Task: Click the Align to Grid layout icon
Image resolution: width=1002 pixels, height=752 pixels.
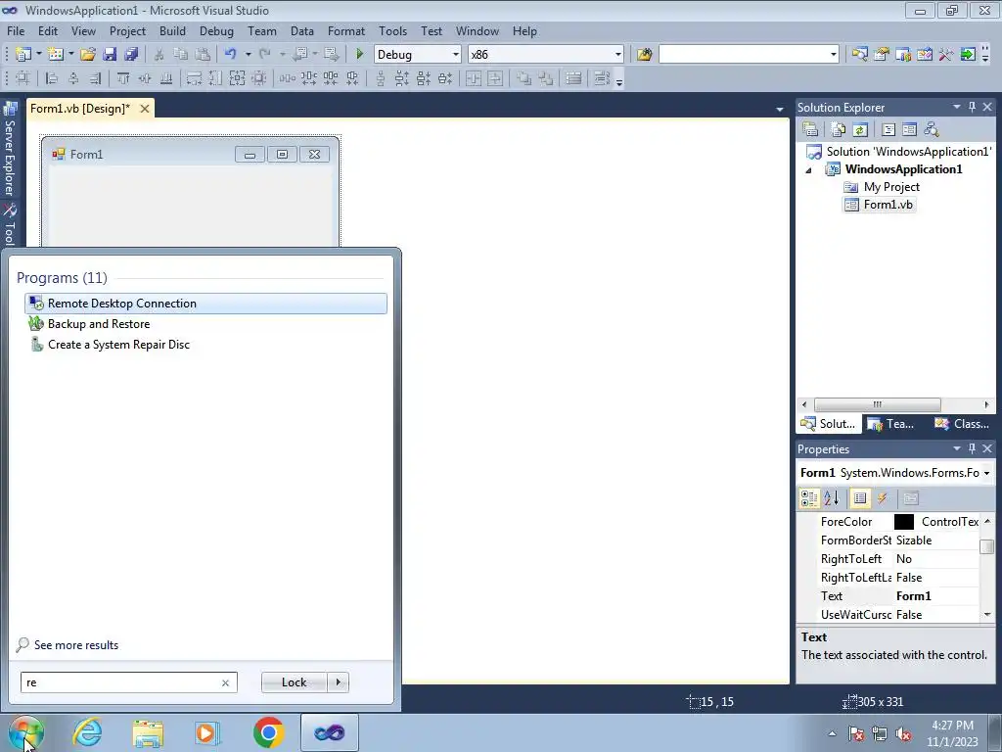Action: pyautogui.click(x=23, y=78)
